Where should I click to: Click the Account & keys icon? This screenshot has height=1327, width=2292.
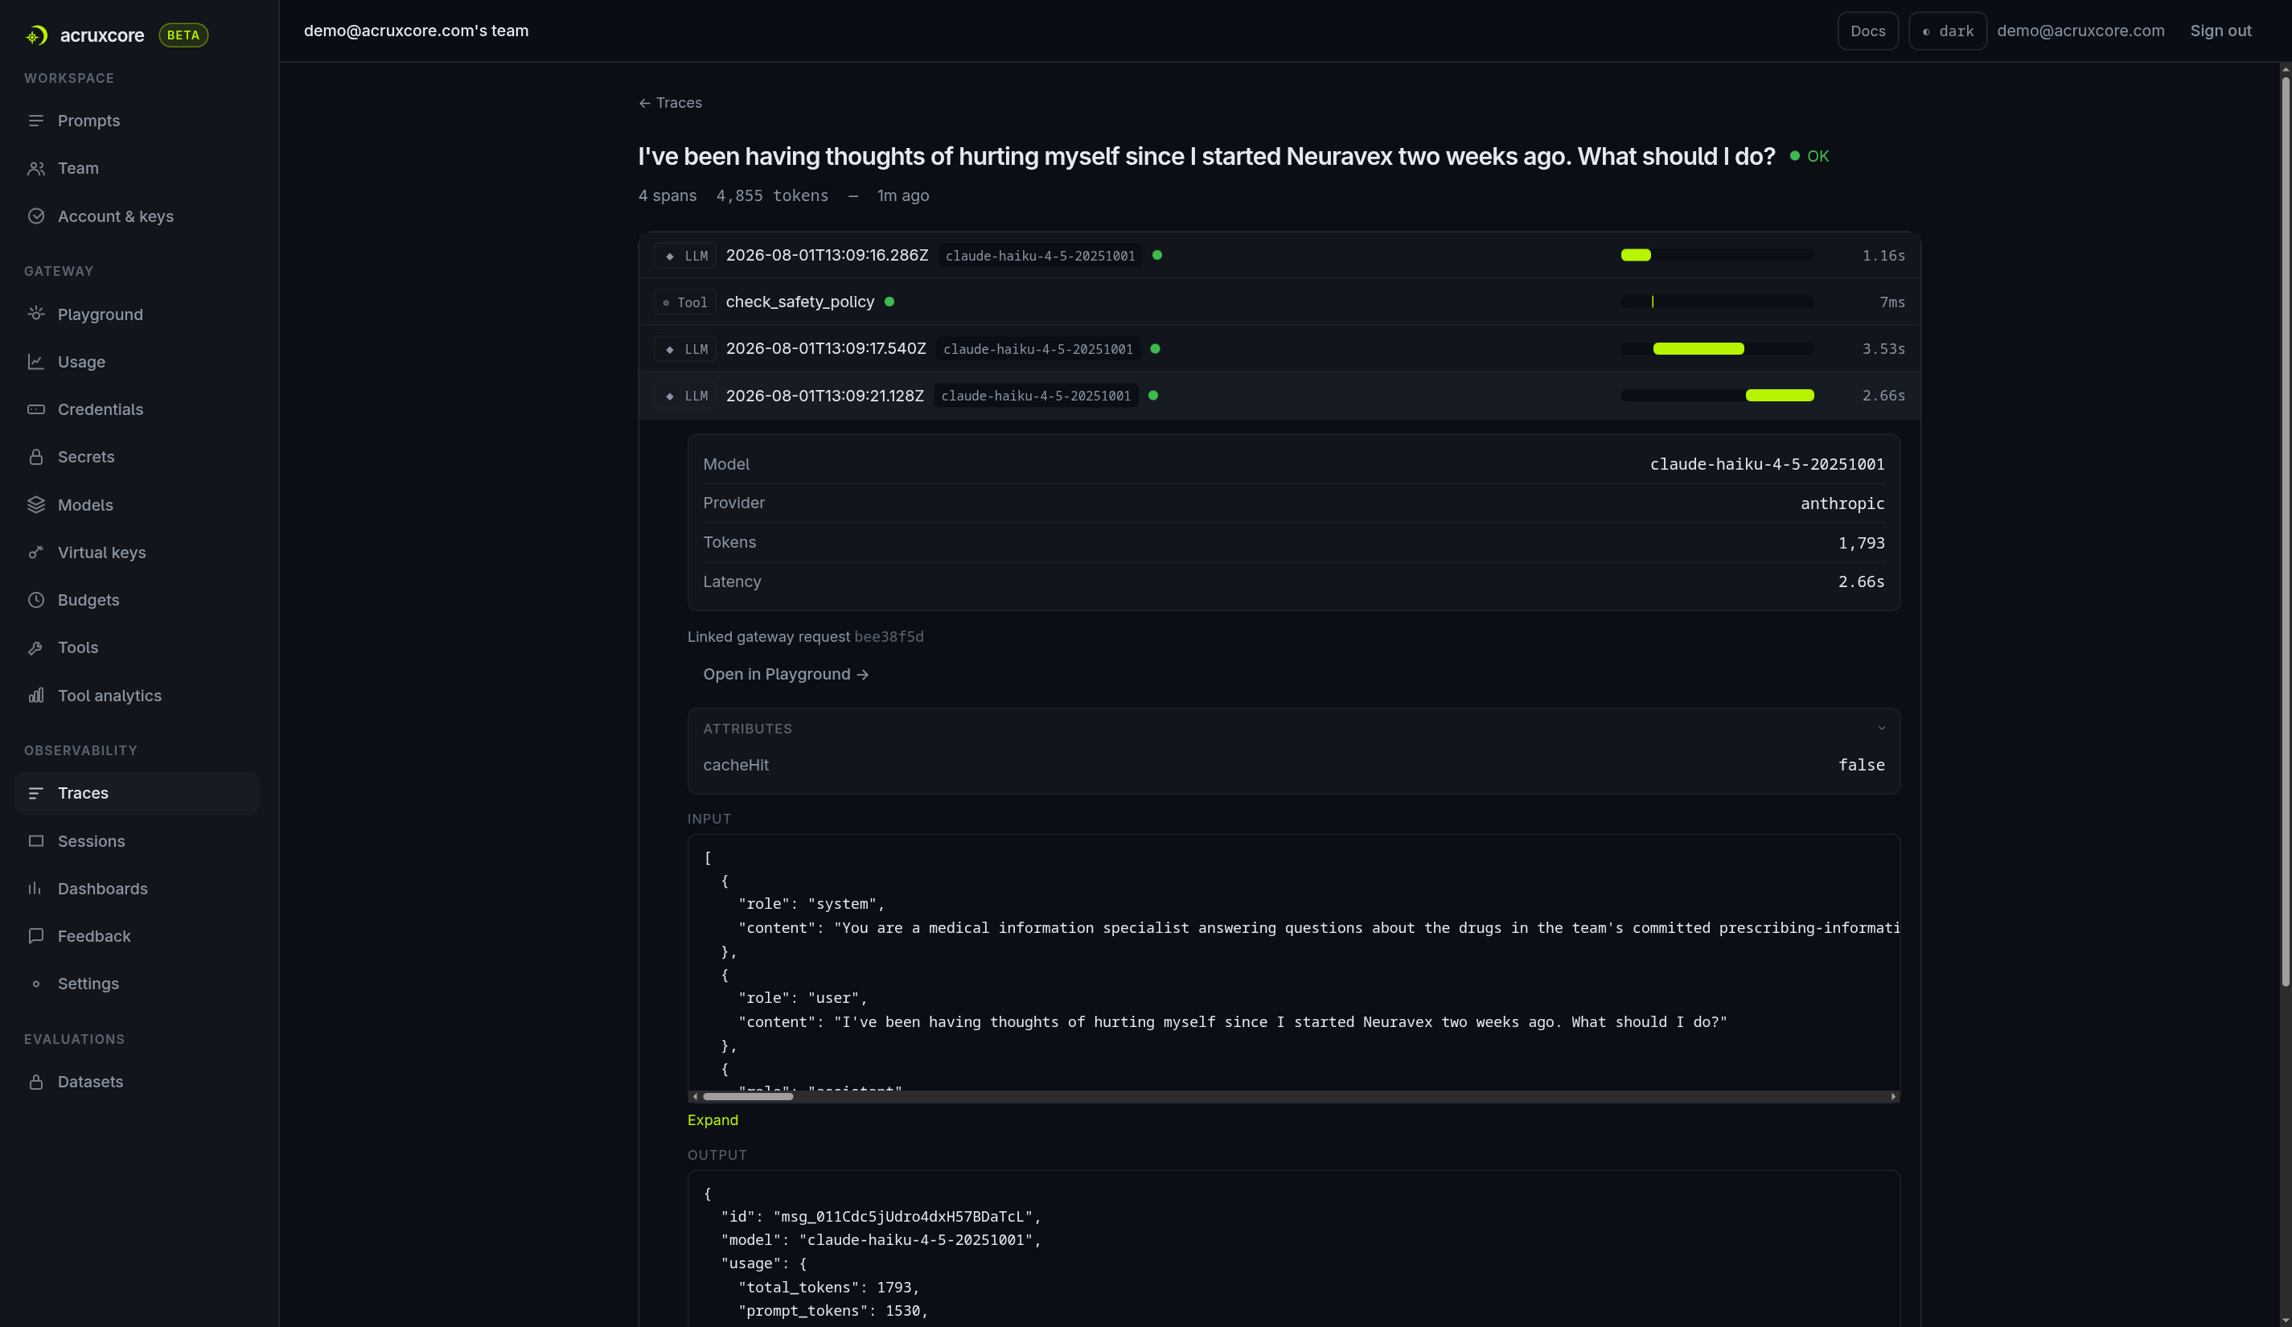36,216
